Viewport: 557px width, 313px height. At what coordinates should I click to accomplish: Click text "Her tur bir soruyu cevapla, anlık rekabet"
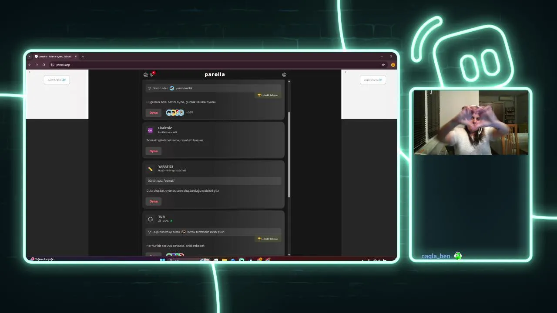175,246
